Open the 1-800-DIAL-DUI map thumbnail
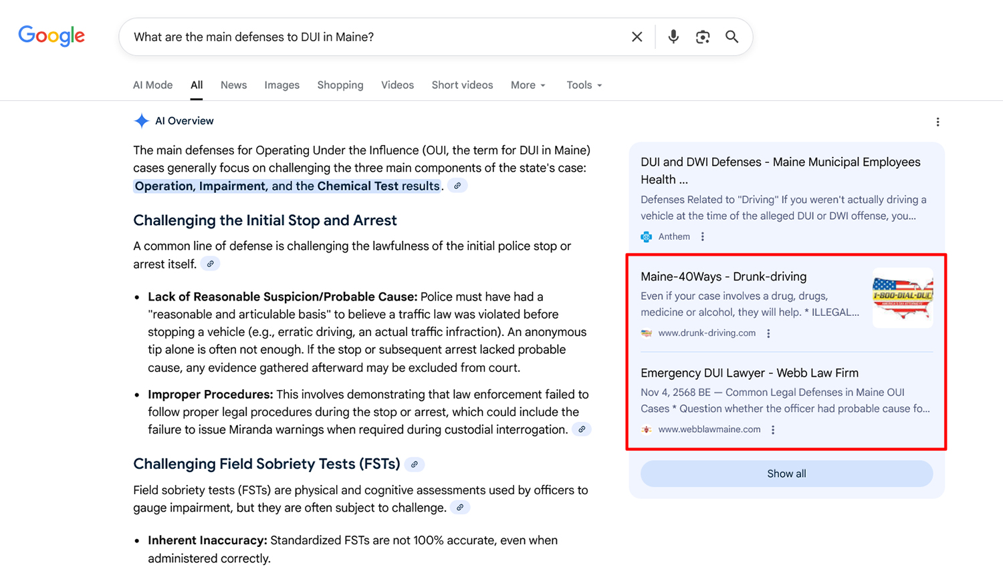Screen dimensions: 1003x571 (x=902, y=297)
